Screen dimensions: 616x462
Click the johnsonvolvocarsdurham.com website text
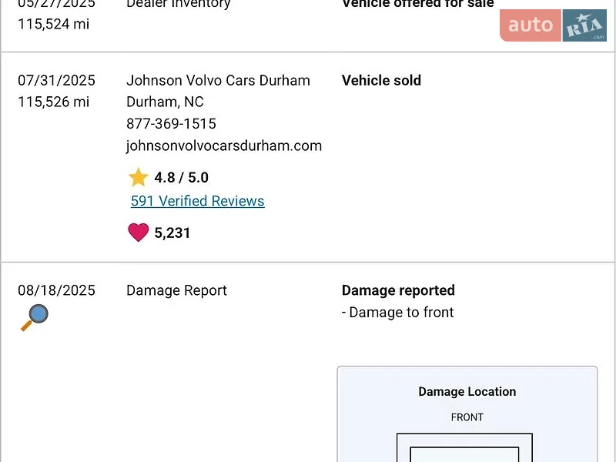click(224, 146)
